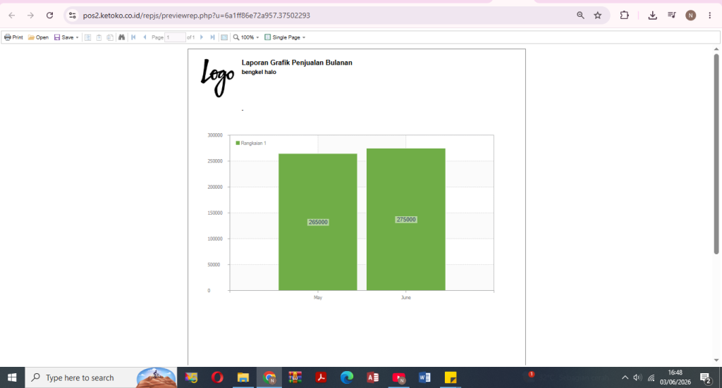722x388 pixels.
Task: Bookmark this page with the star icon
Action: (x=598, y=15)
